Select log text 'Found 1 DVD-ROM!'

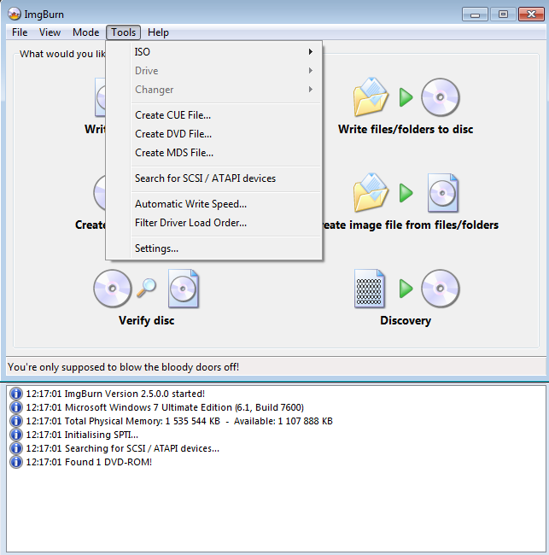(108, 462)
